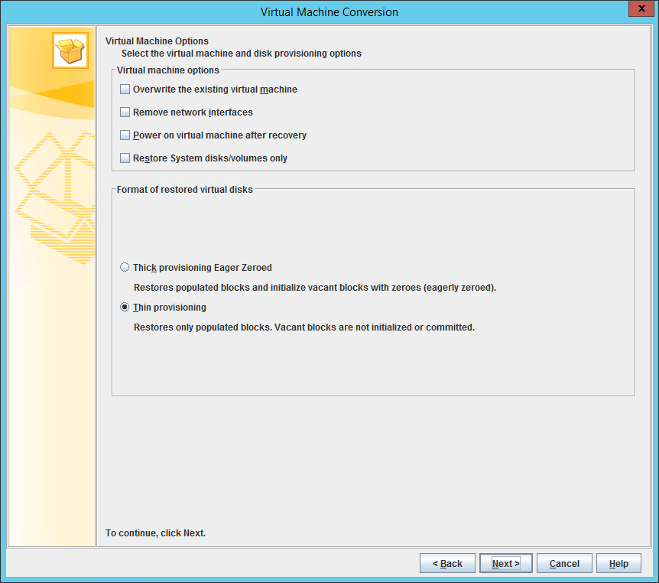Open Help for this wizard page

pos(618,564)
